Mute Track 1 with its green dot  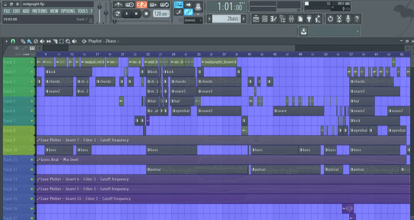tap(32, 62)
